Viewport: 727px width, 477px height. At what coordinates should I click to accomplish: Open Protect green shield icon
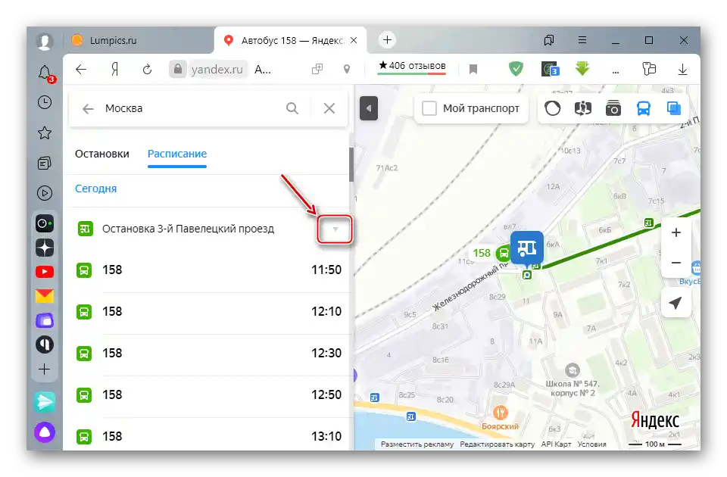(516, 69)
